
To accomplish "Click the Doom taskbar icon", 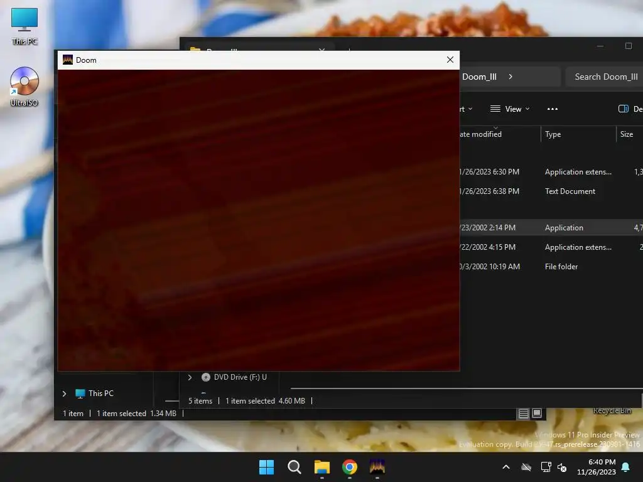I will (x=377, y=467).
